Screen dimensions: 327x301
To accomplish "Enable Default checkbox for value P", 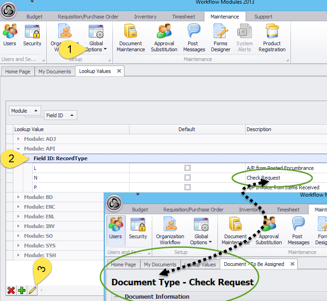I will point(187,187).
